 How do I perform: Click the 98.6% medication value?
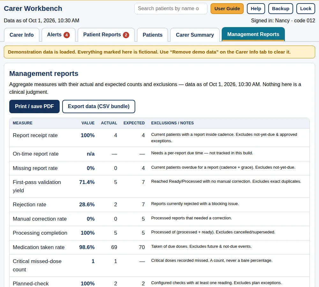pos(87,247)
